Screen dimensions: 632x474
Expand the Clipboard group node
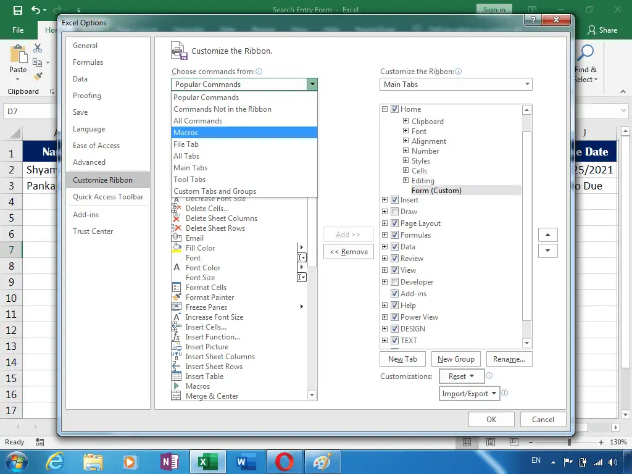click(x=405, y=120)
